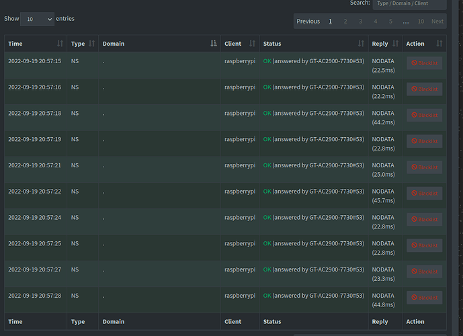Click the Reply column sort arrows
Image resolution: width=463 pixels, height=336 pixels.
[x=396, y=44]
